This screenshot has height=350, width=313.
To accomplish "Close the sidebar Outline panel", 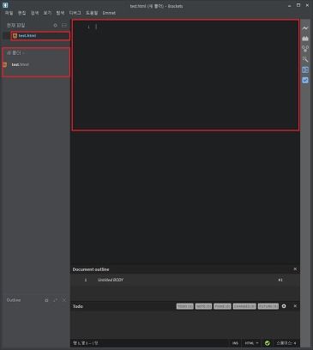I will click(64, 300).
